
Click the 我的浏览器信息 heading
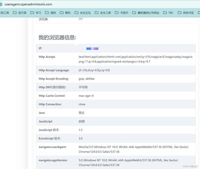[57, 38]
